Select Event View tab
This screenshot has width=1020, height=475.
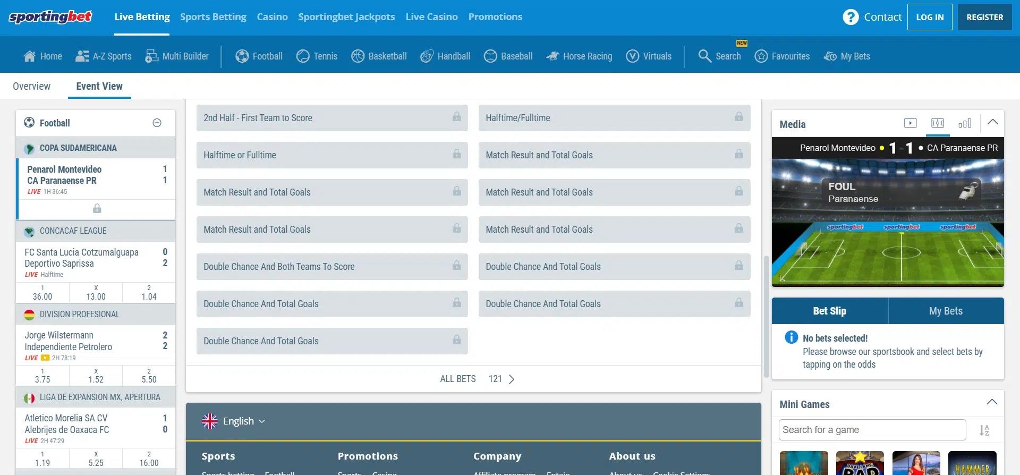[x=99, y=86]
